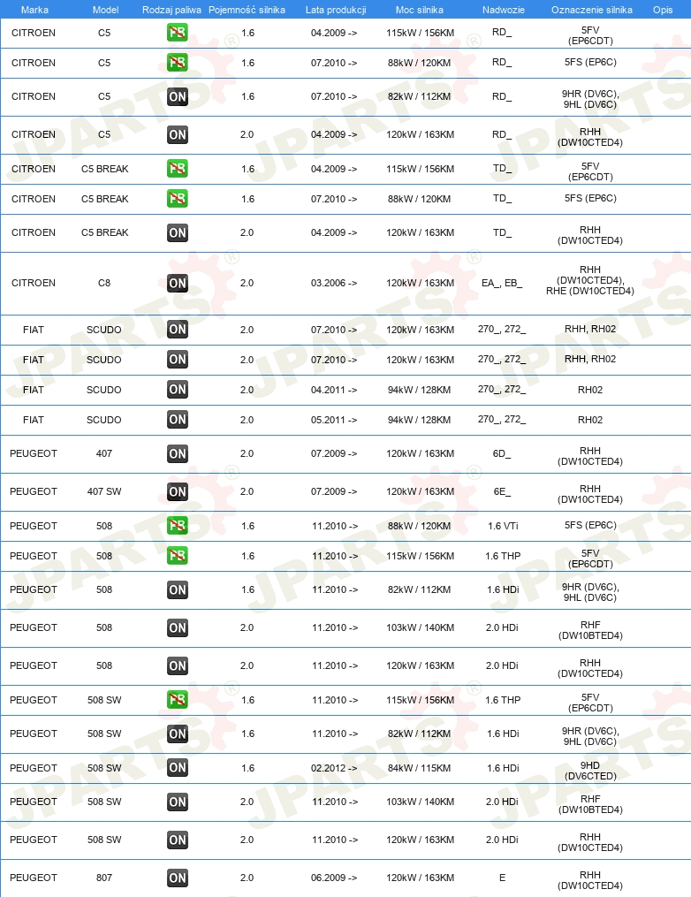Click the petrol icon for Citroen C5 88kW RD_

point(178,63)
